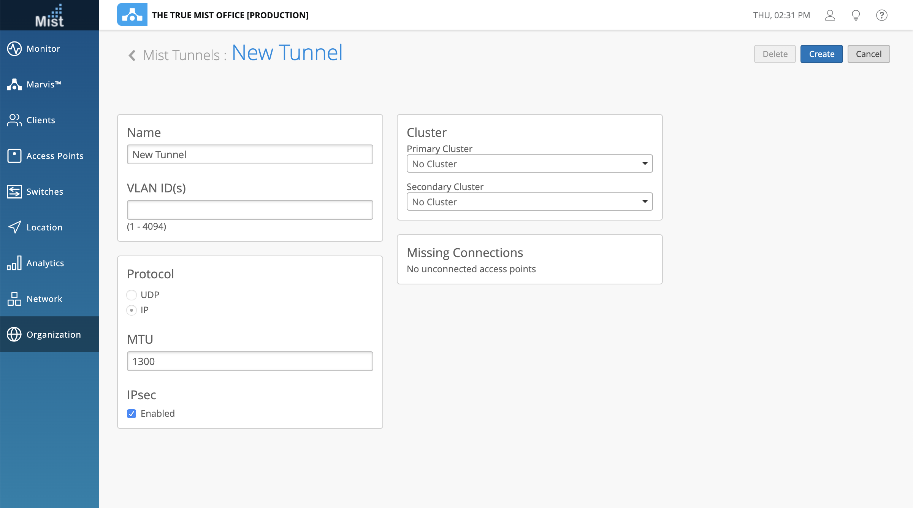Click the Create button
This screenshot has width=913, height=508.
click(x=821, y=54)
